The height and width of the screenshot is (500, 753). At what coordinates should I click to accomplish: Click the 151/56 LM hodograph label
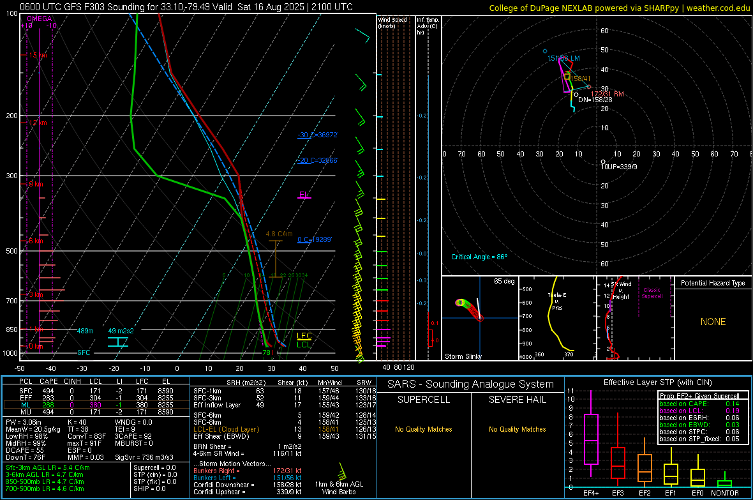[563, 58]
